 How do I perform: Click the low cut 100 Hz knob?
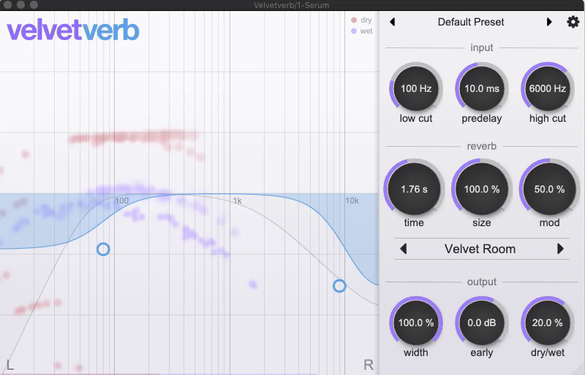point(416,88)
